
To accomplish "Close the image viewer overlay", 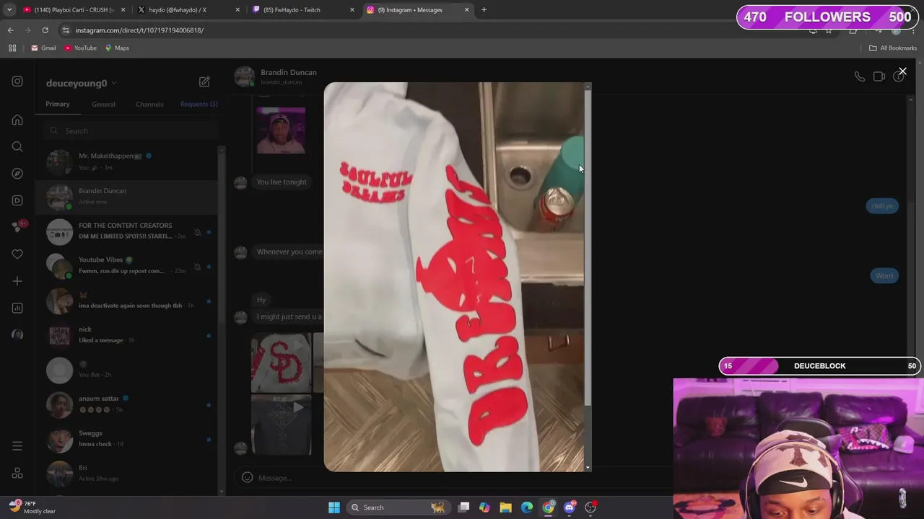I will (902, 71).
